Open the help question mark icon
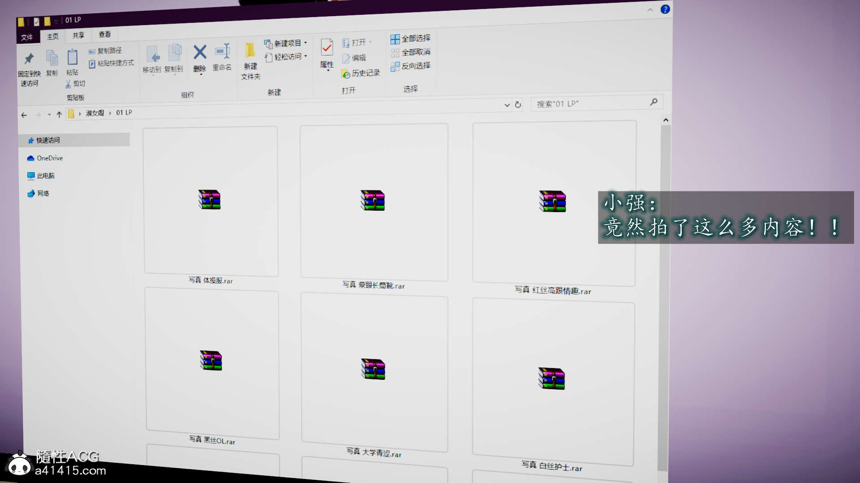The image size is (860, 483). click(x=665, y=9)
